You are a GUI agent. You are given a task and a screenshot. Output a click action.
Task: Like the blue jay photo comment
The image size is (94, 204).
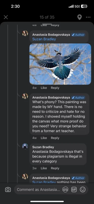pyautogui.click(x=44, y=88)
